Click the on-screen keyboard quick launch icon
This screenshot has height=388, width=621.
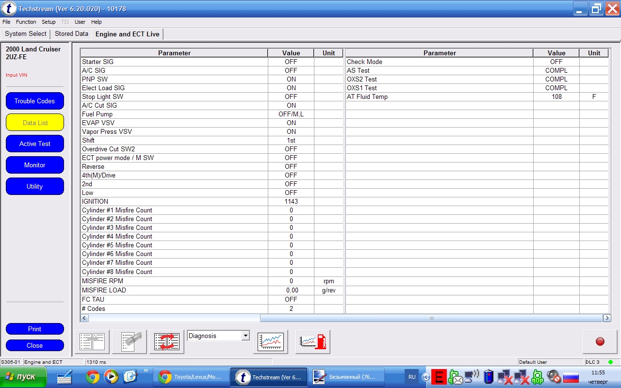(65, 377)
